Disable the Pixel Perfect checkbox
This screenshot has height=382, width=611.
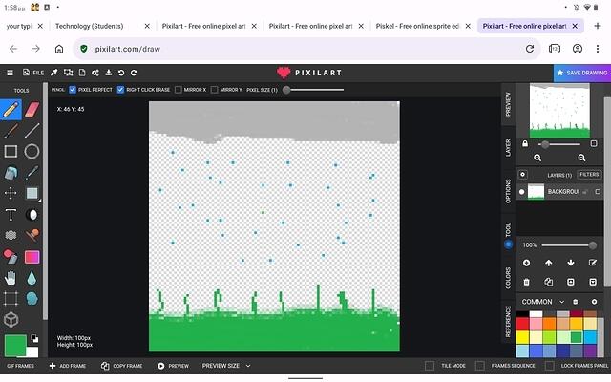pyautogui.click(x=73, y=90)
